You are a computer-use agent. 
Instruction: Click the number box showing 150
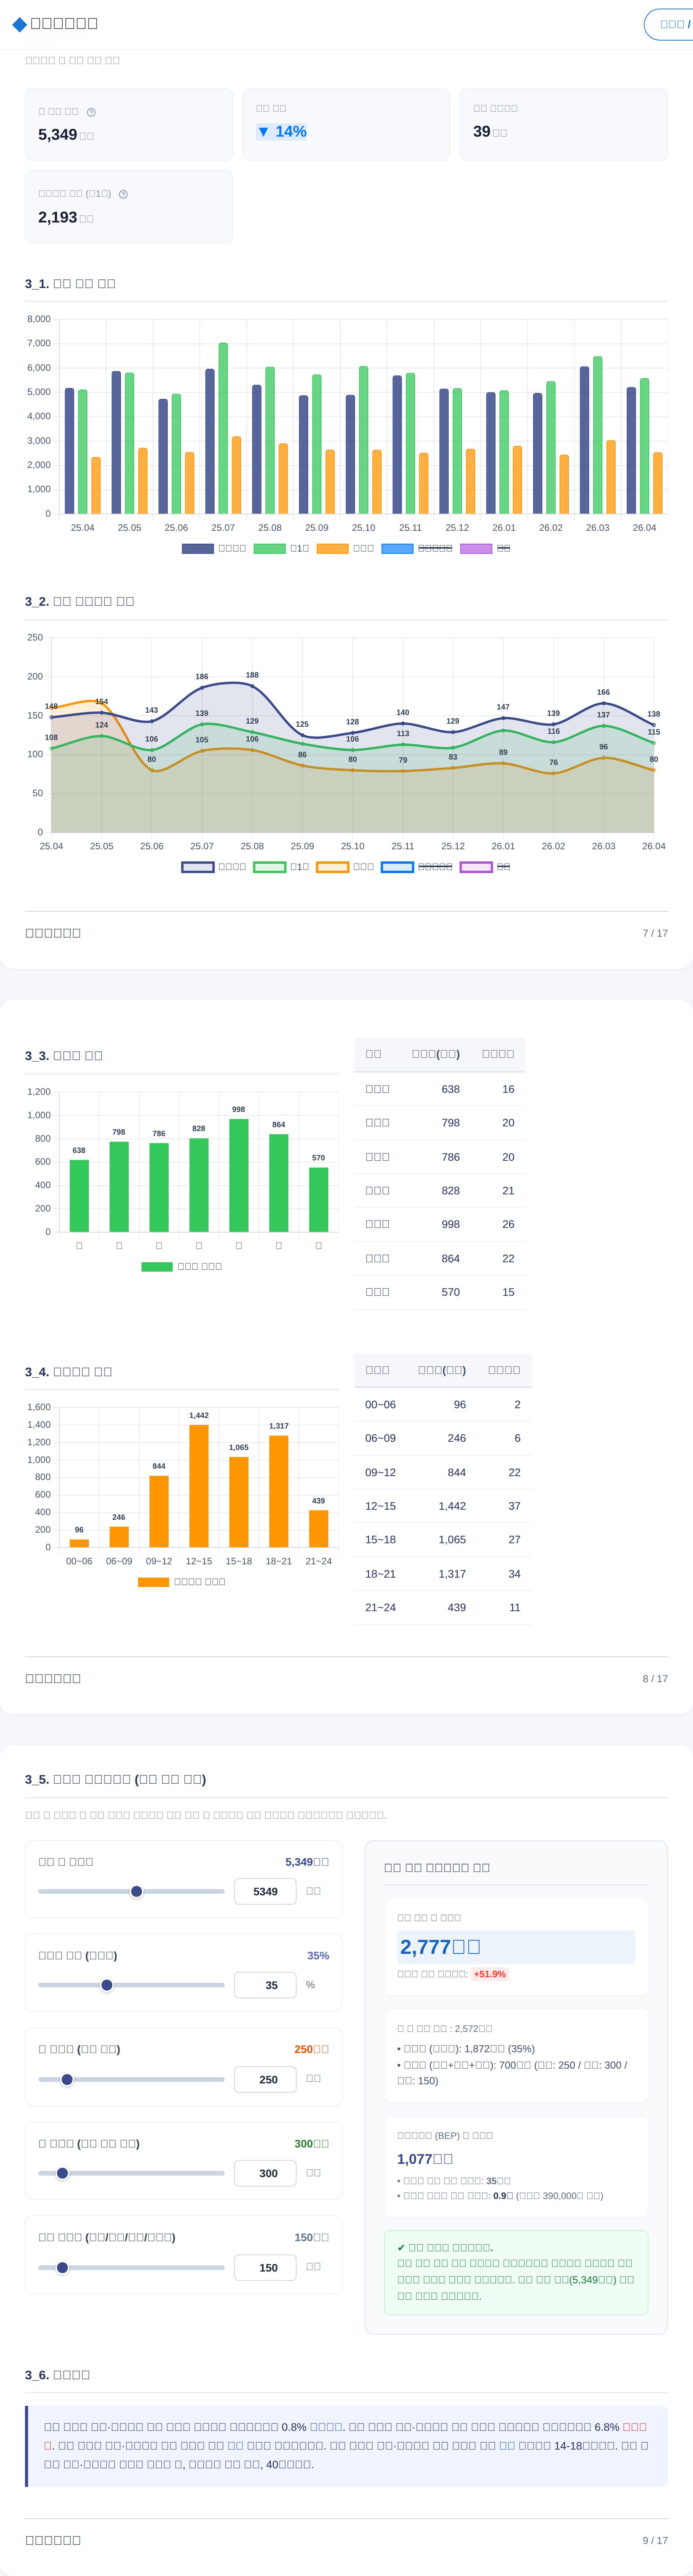(x=265, y=2267)
